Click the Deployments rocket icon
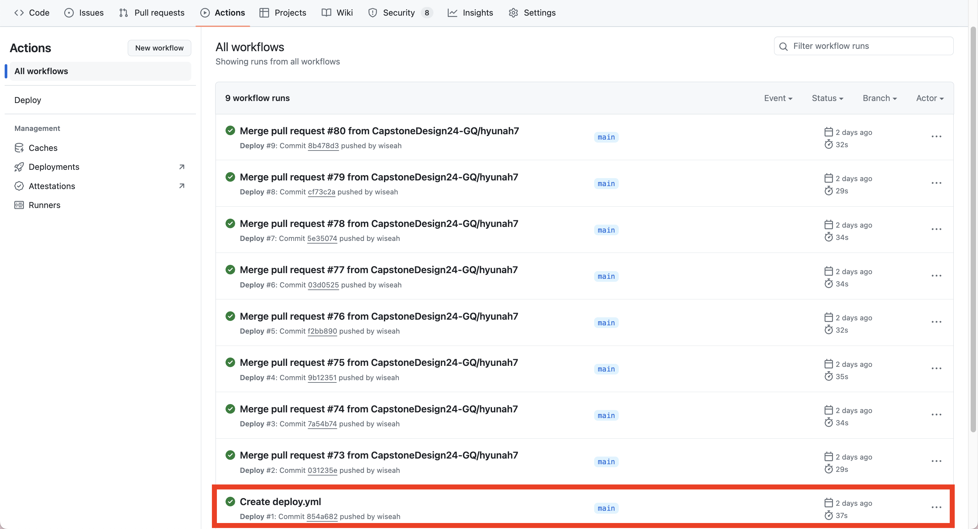 point(19,166)
